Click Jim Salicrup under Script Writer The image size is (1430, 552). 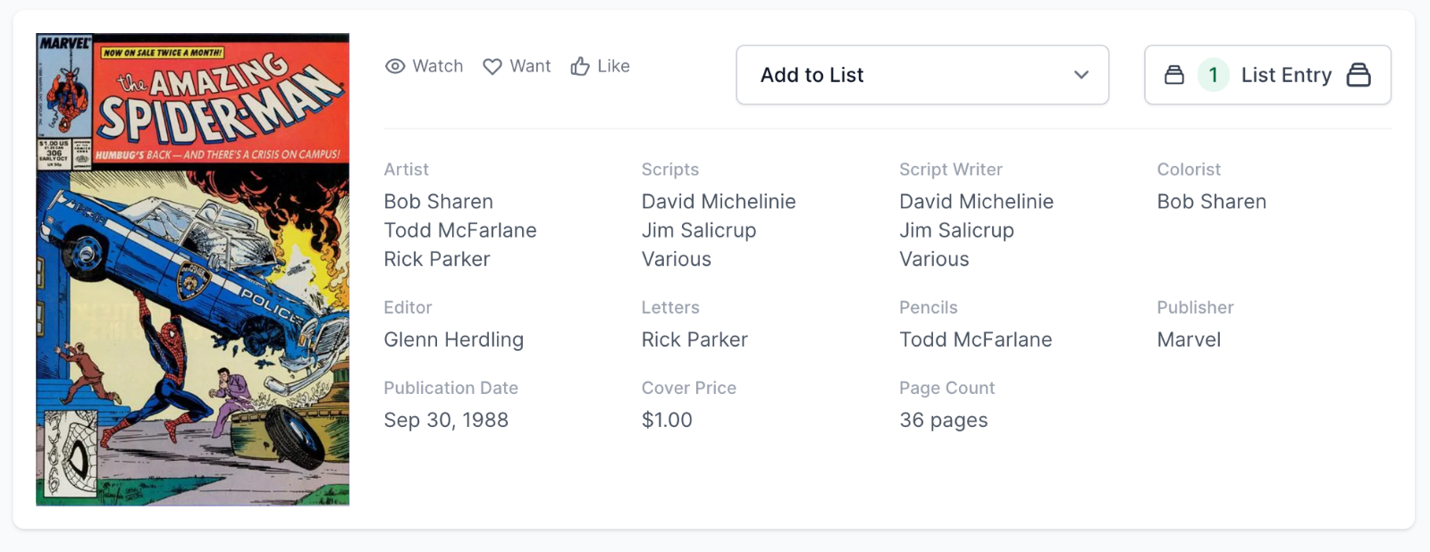pyautogui.click(x=956, y=230)
